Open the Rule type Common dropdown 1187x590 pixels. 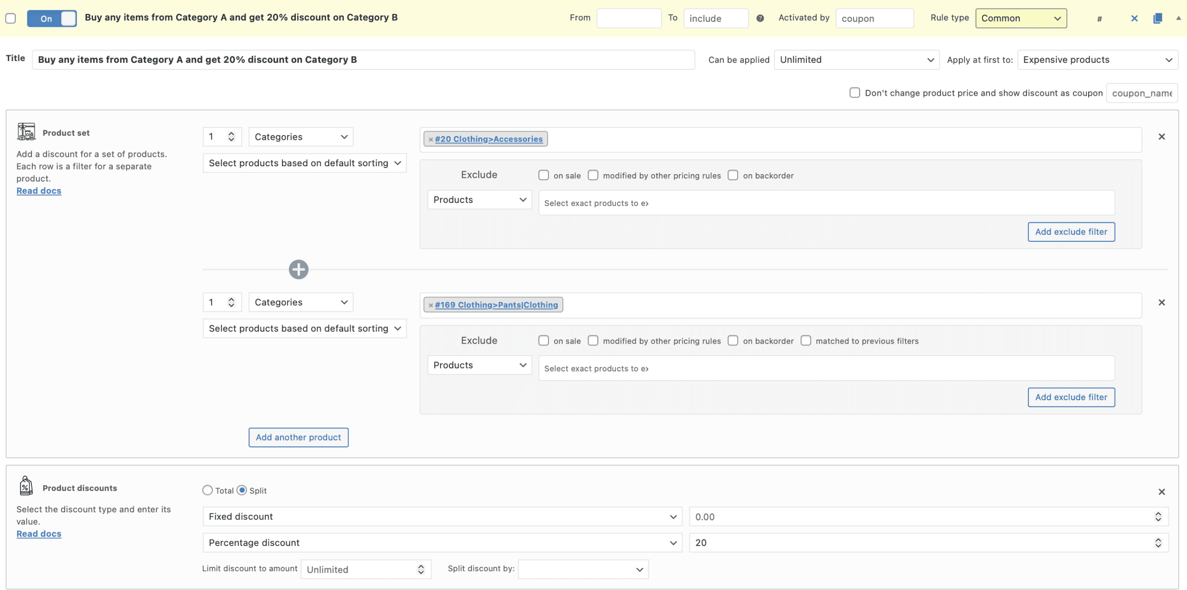point(1021,19)
